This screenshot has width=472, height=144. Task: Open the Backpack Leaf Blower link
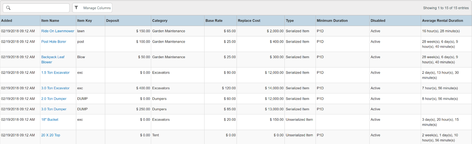(x=53, y=57)
